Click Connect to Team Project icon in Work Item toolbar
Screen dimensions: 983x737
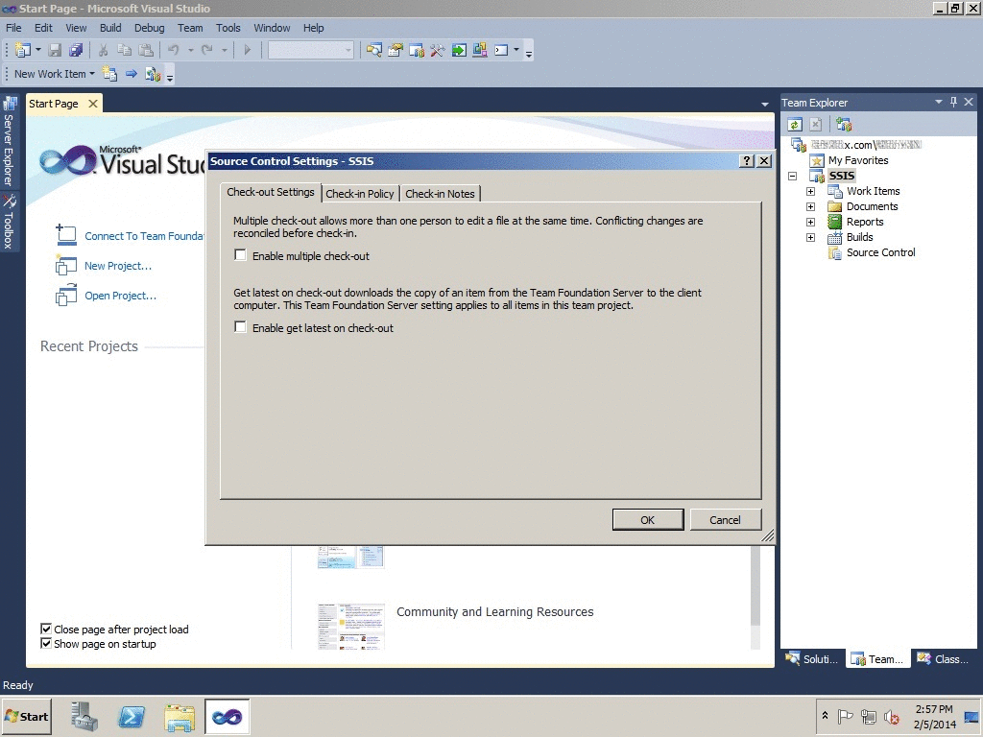[153, 74]
